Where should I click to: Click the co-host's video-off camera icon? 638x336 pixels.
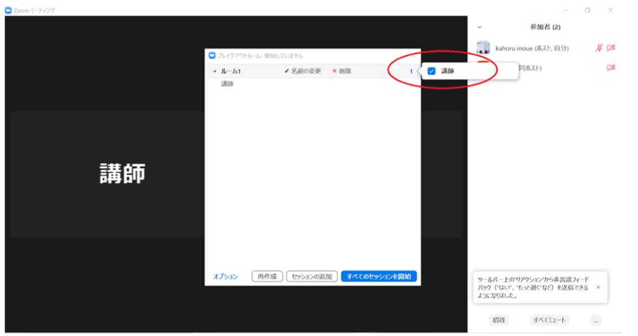tap(611, 68)
